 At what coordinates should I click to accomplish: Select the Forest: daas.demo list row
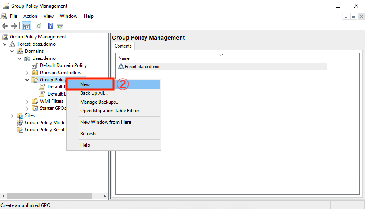point(221,67)
